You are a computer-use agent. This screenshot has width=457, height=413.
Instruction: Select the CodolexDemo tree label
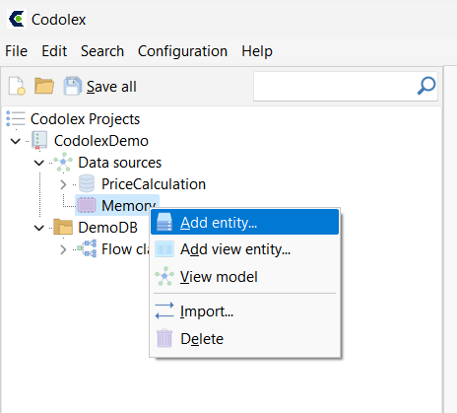click(101, 141)
